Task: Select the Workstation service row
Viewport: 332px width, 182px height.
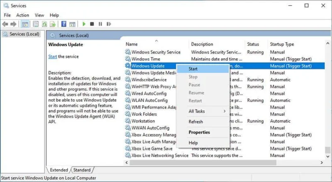Action: point(225,121)
